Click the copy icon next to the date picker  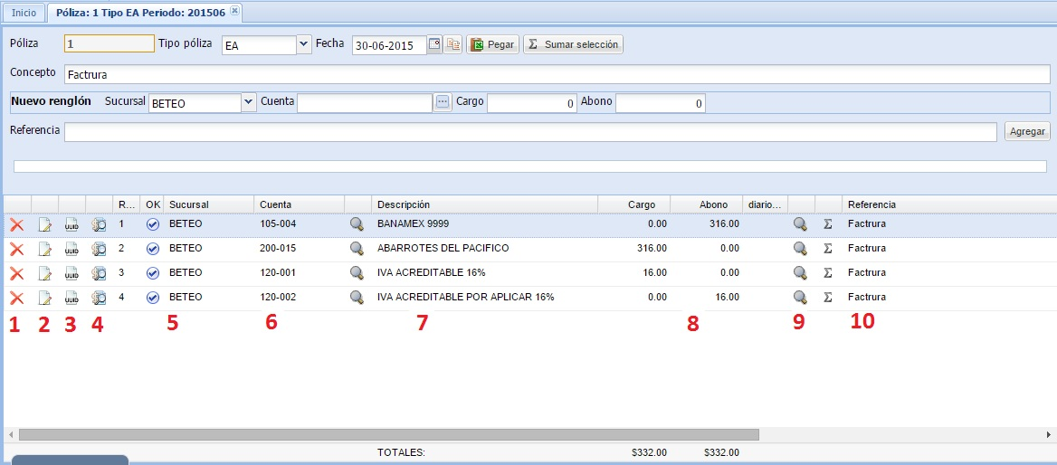tap(452, 44)
